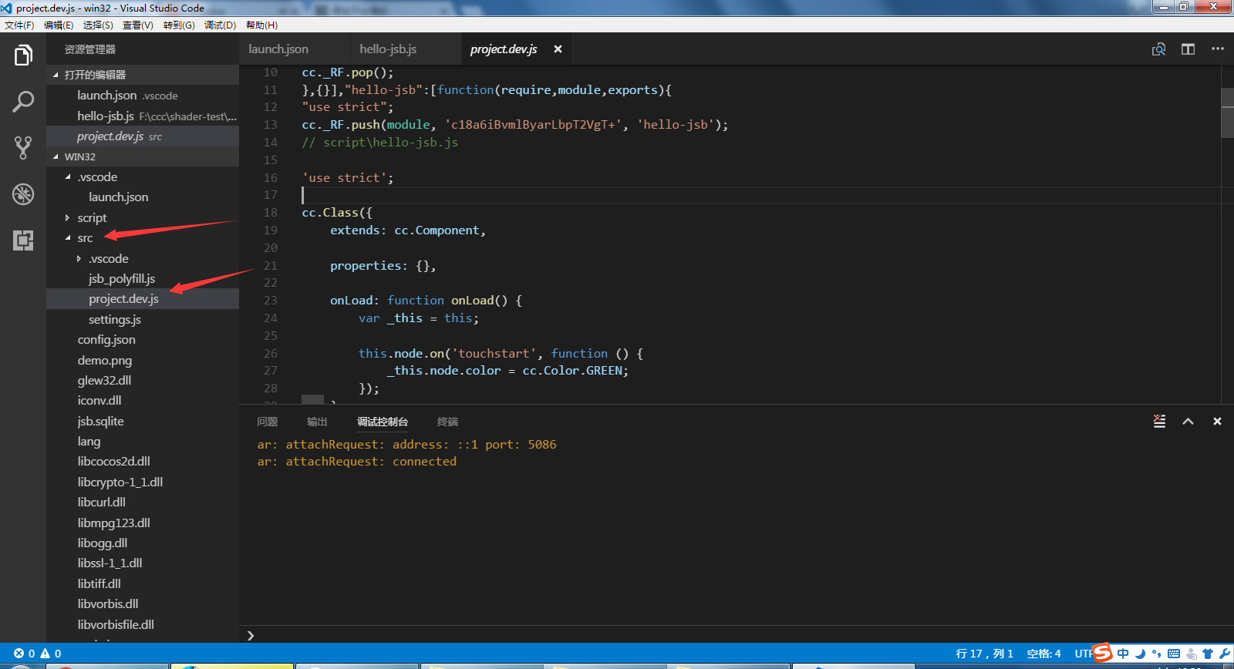Click the 空格: 4 indentation setting
This screenshot has height=669, width=1234.
(1044, 654)
